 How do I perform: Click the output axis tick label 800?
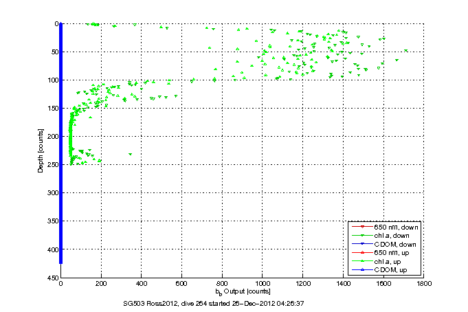tap(222, 283)
